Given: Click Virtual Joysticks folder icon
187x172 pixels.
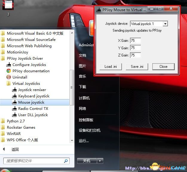Looking at the screenshot, I should pos(8,83).
